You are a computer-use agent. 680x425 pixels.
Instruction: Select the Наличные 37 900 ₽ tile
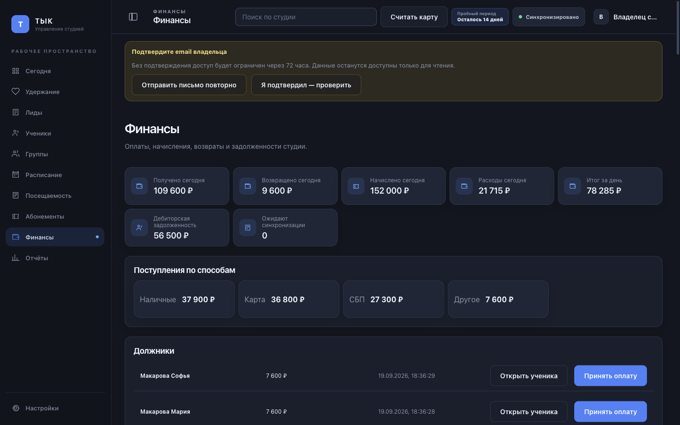click(x=184, y=299)
